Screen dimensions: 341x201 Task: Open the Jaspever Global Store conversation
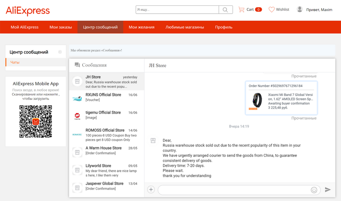(107, 188)
